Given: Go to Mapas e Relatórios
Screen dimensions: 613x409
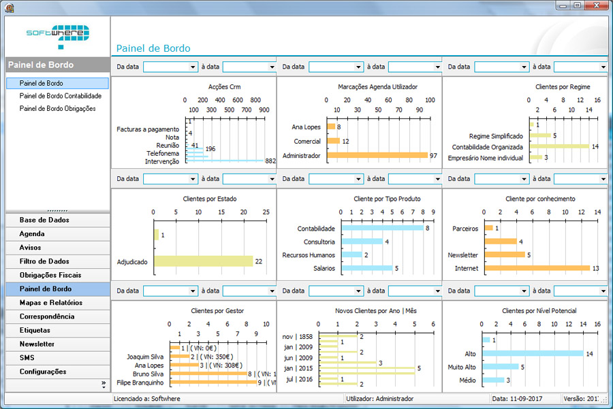Looking at the screenshot, I should click(x=51, y=303).
